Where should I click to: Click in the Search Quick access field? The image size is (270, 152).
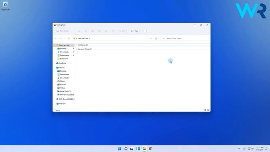[185, 38]
